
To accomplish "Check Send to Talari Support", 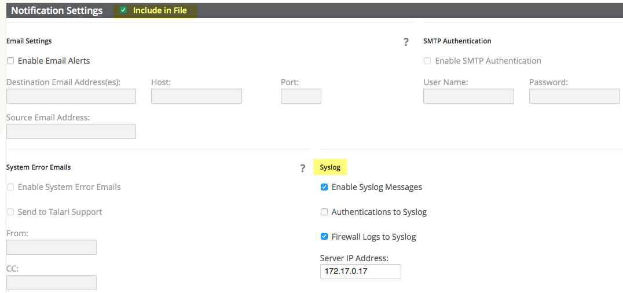I will [x=10, y=212].
